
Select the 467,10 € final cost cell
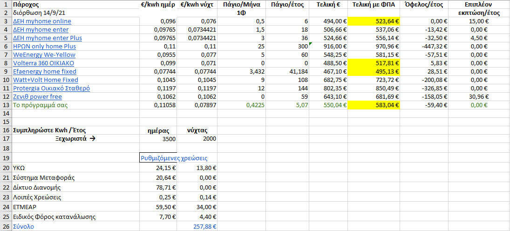coord(328,72)
